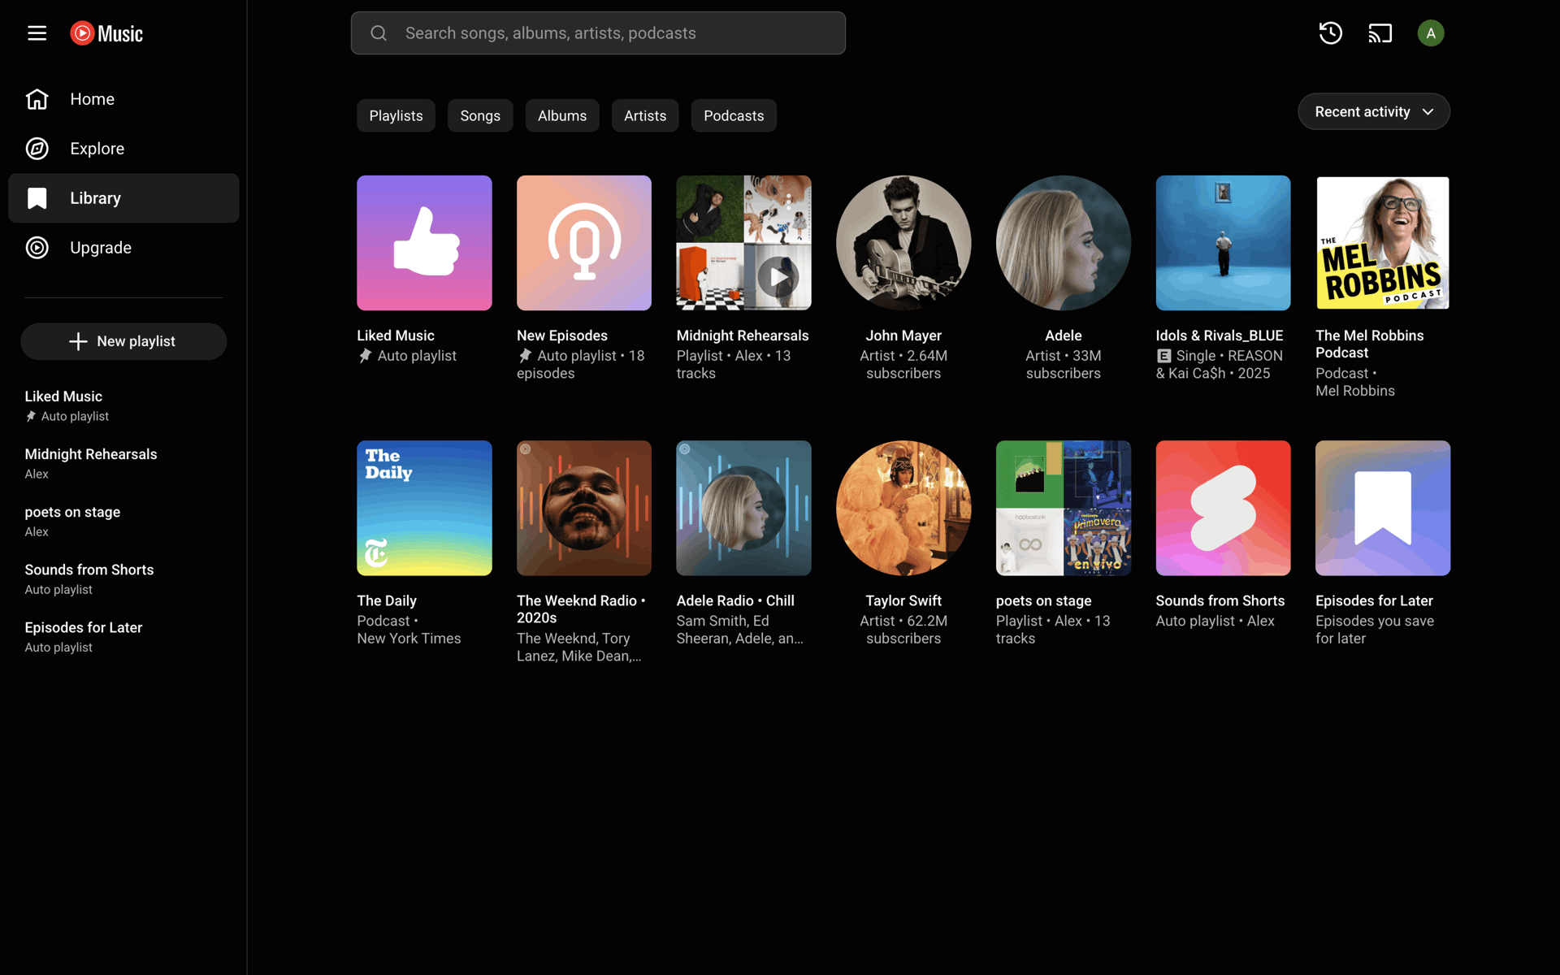Click Midnight Rehearsals title in grid
Screen dimensions: 1560x975
(x=743, y=336)
